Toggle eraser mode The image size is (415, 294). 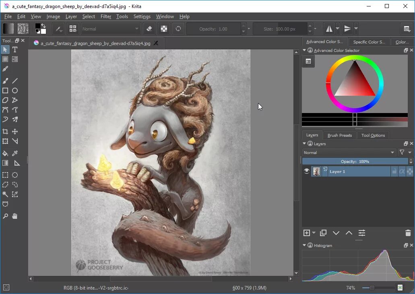pos(149,29)
